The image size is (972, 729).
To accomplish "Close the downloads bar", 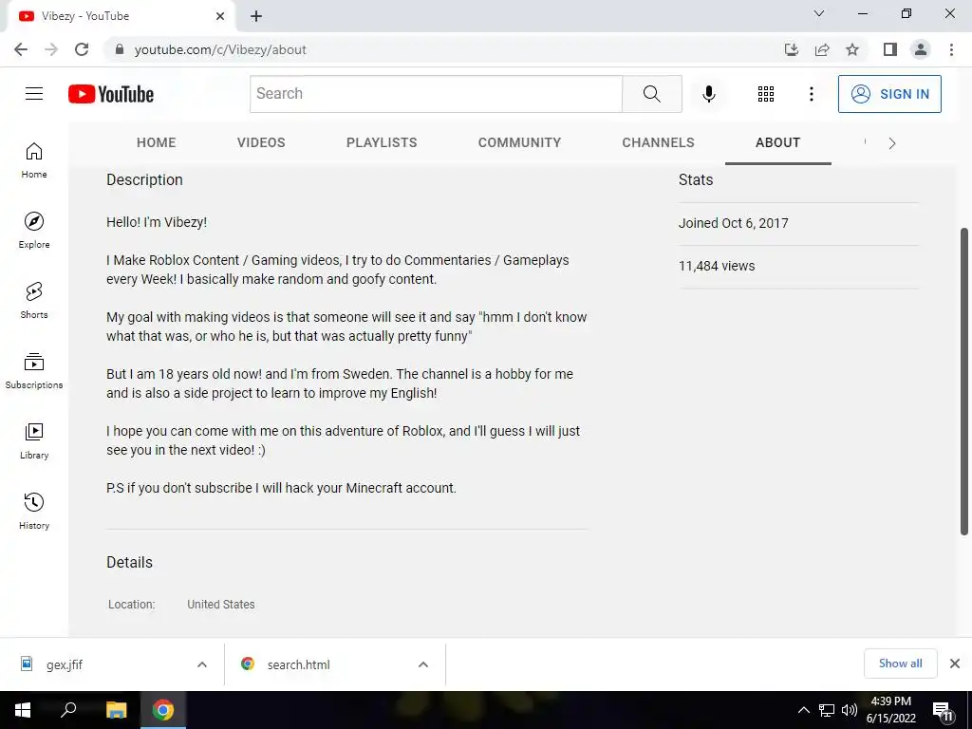I will pos(955,664).
